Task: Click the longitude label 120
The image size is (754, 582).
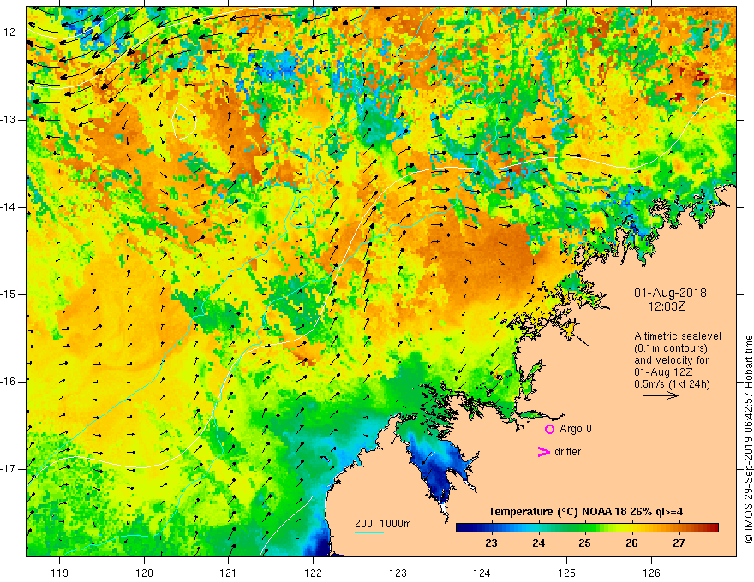Action: (144, 573)
